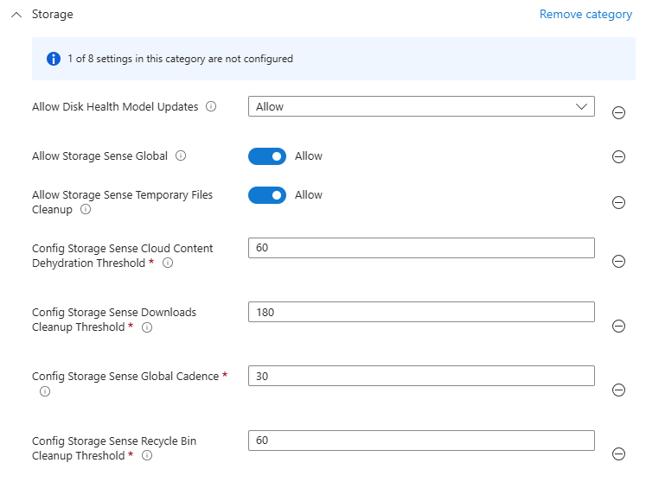Toggle Allow Storage Sense Temporary Files Cleanup switch
The width and height of the screenshot is (646, 482).
coord(267,195)
